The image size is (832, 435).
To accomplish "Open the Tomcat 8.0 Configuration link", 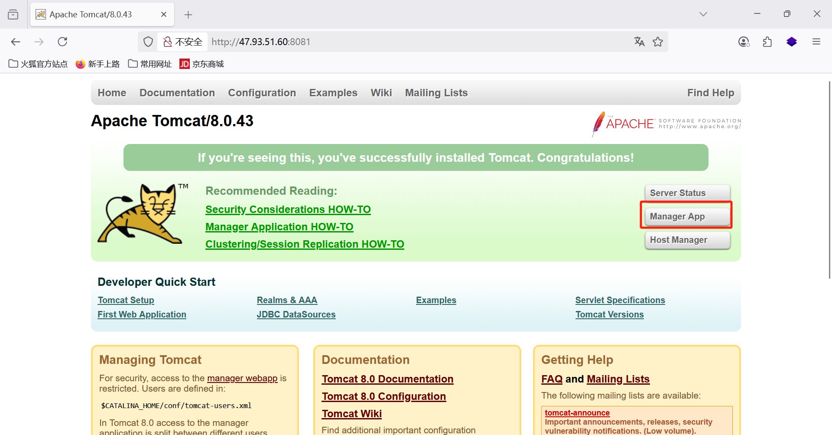I will click(383, 396).
